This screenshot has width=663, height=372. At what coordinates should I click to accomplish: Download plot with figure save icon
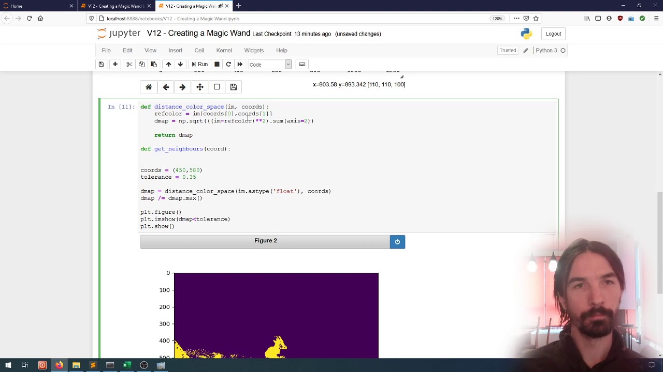point(234,87)
